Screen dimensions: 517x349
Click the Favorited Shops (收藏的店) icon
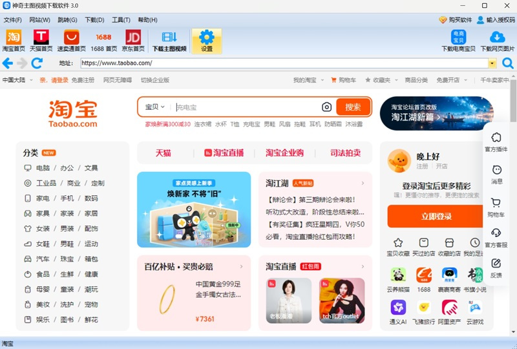pyautogui.click(x=449, y=243)
